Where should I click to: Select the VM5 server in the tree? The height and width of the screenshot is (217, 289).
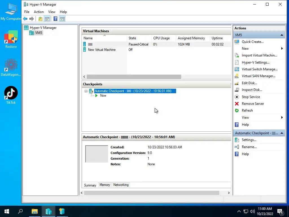click(x=39, y=33)
